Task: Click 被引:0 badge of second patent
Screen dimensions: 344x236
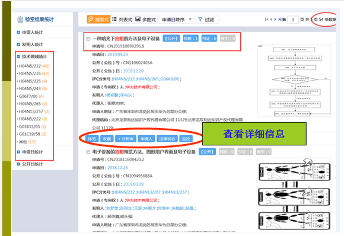Action: click(263, 152)
